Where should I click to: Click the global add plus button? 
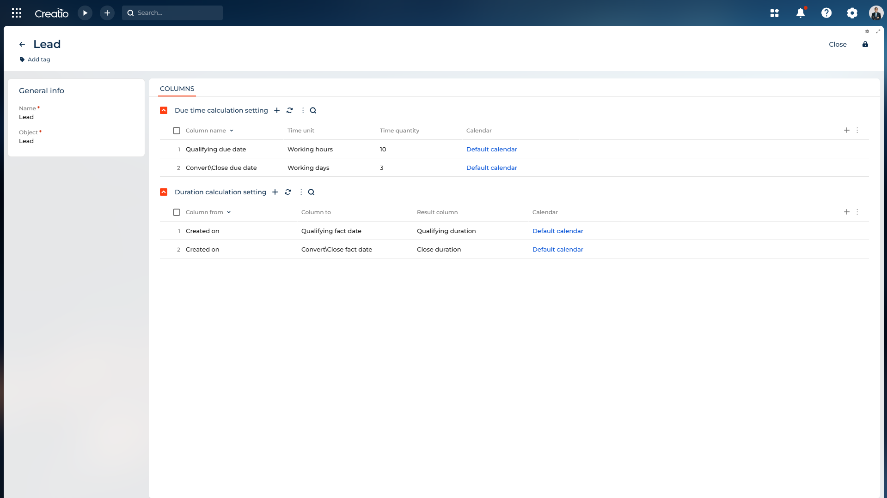(x=107, y=13)
